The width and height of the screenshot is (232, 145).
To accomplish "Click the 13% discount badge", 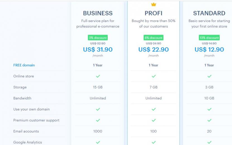I will [209, 38].
